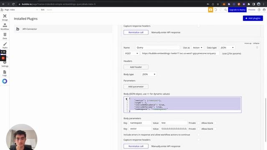267x150 pixels.
Task: Open Chrome three-dot menu
Action: [264, 4]
